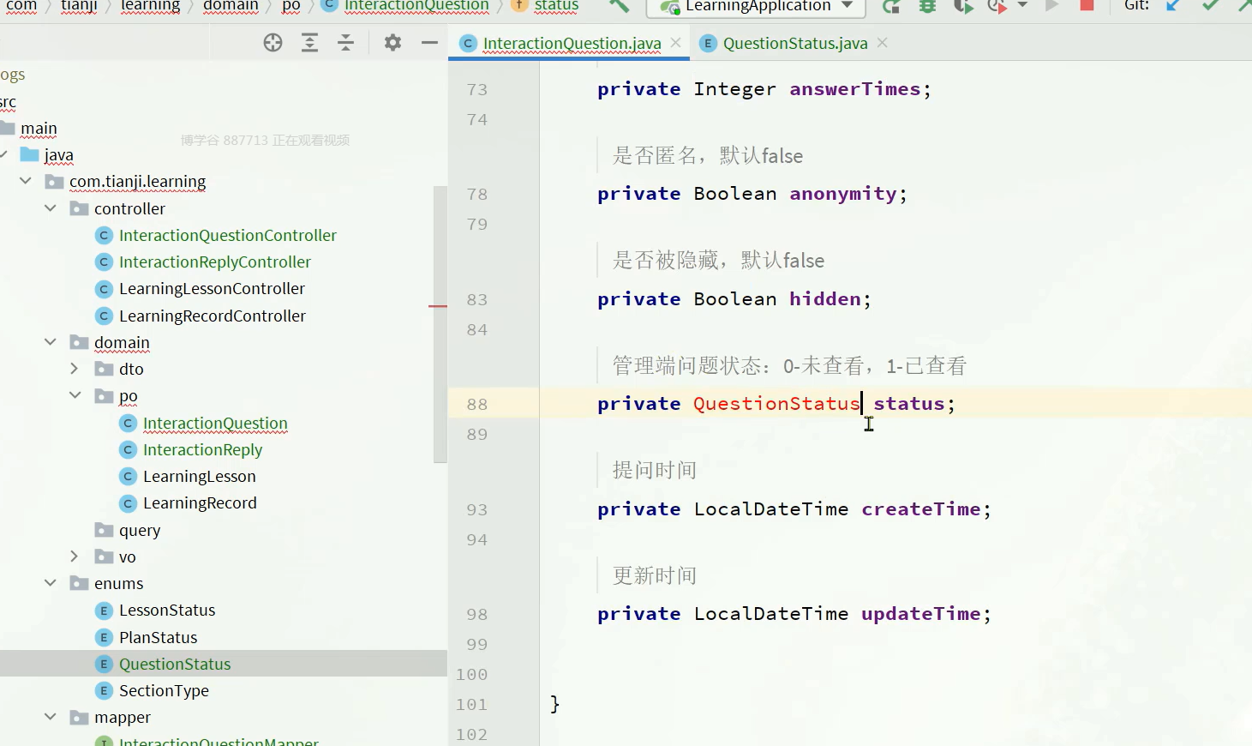The image size is (1252, 746).
Task: Click the 'learning' breadcrumb in the navigation bar
Action: pyautogui.click(x=150, y=6)
